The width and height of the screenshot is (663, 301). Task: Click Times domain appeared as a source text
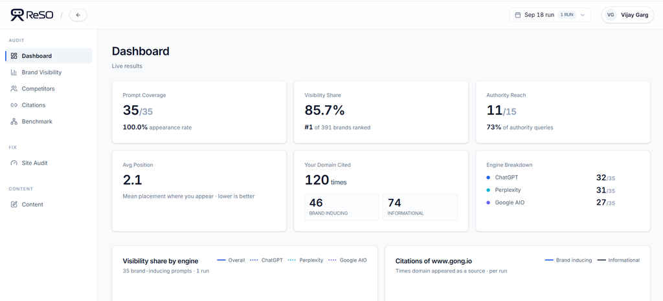click(451, 271)
